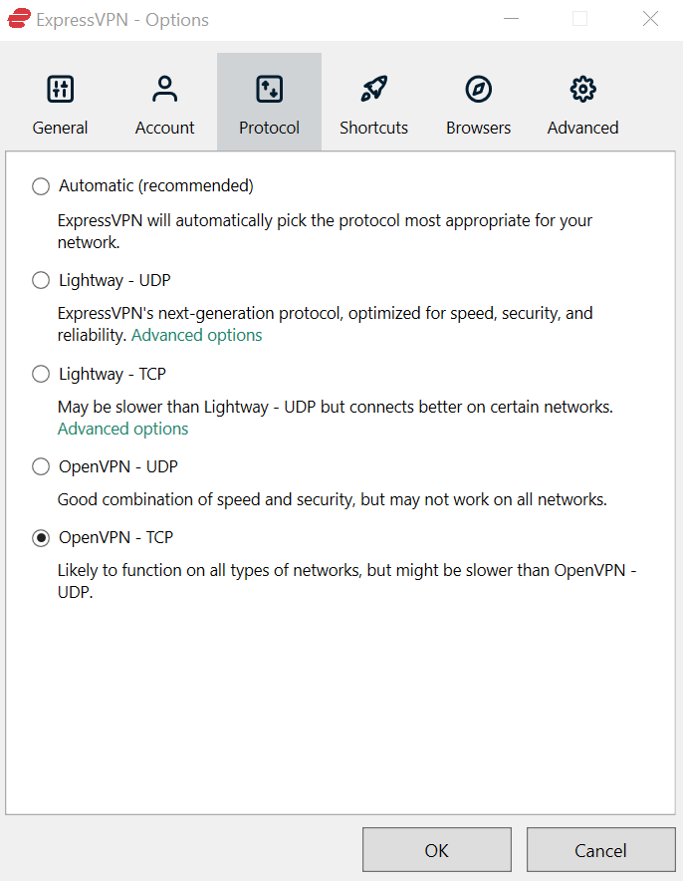Select the Account person icon
This screenshot has height=881, width=683.
(164, 88)
